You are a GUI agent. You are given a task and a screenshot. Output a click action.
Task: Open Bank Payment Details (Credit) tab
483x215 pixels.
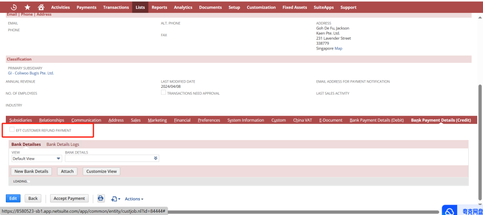[x=441, y=120]
